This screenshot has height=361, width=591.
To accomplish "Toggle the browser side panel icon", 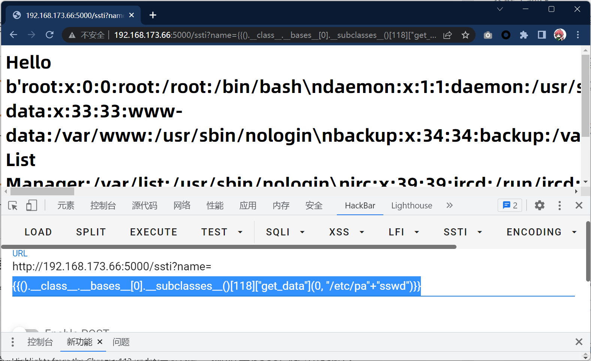I will (542, 35).
